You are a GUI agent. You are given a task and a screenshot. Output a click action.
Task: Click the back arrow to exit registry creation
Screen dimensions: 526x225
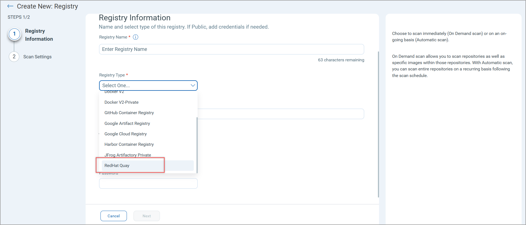point(10,6)
